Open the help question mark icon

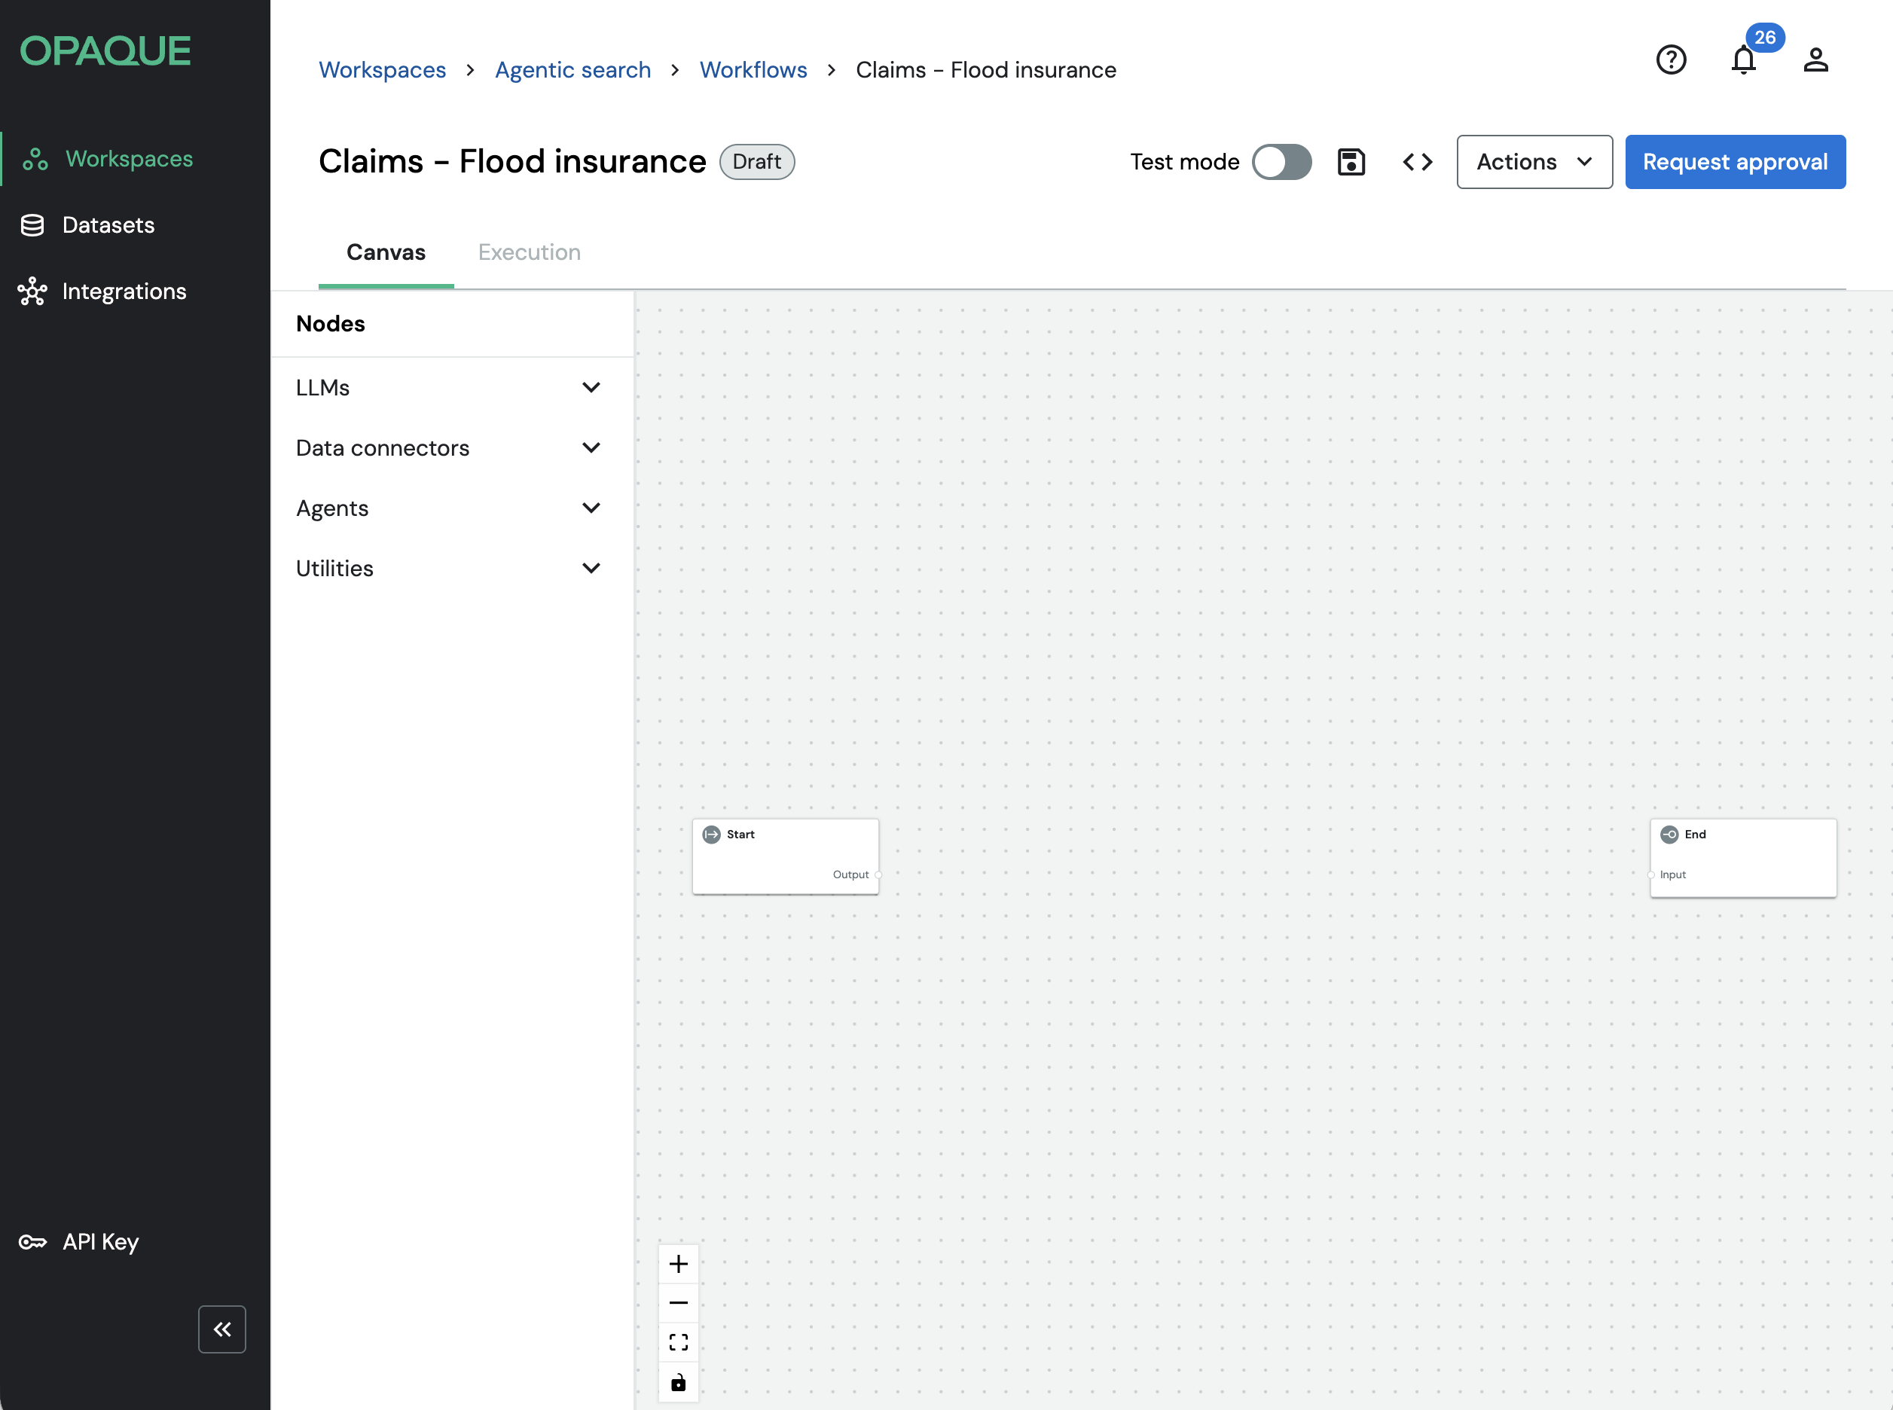tap(1670, 60)
